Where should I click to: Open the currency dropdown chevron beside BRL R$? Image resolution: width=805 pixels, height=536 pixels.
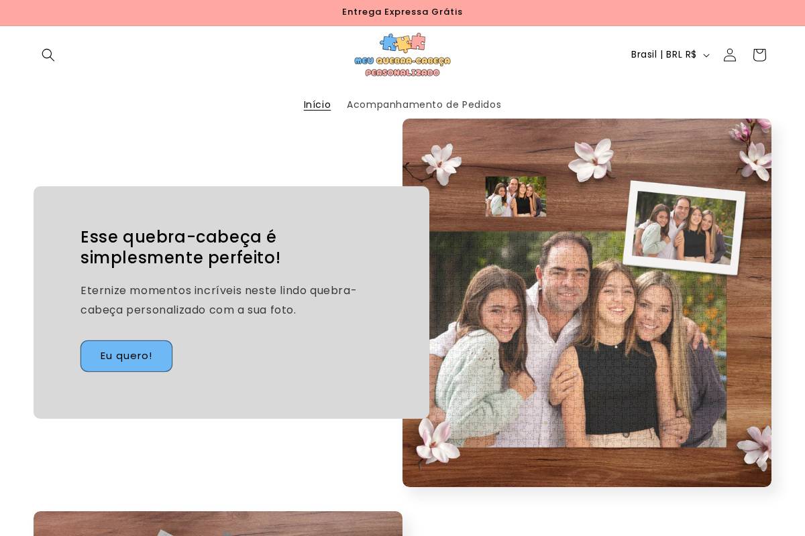click(x=706, y=56)
